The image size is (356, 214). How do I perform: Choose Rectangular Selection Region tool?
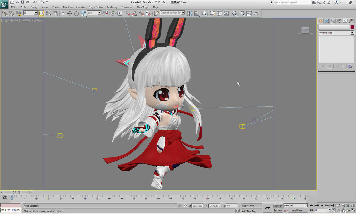(55, 14)
